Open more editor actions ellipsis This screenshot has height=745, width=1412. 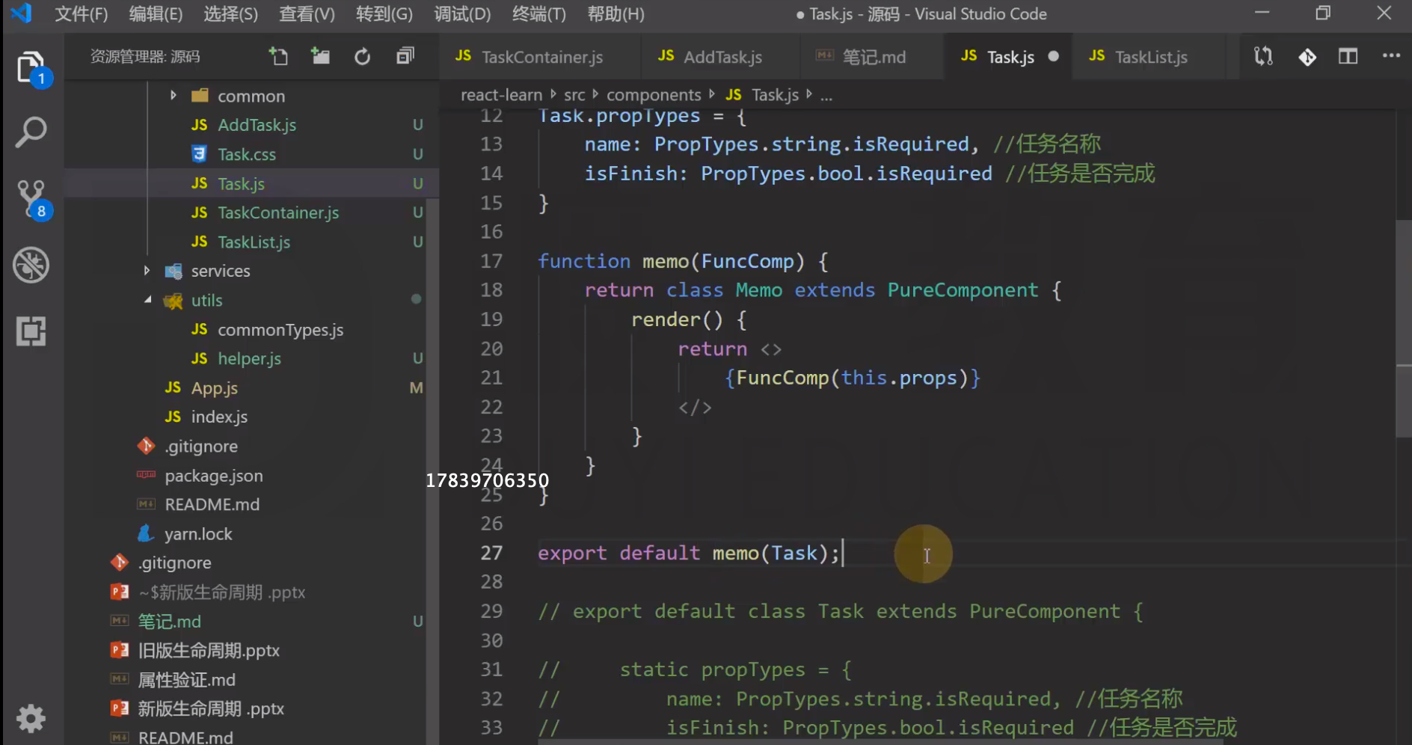[x=1390, y=56]
